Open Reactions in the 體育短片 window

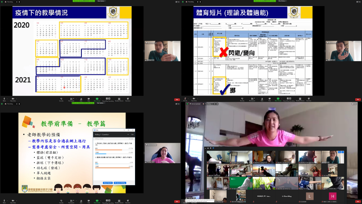coord(309,99)
